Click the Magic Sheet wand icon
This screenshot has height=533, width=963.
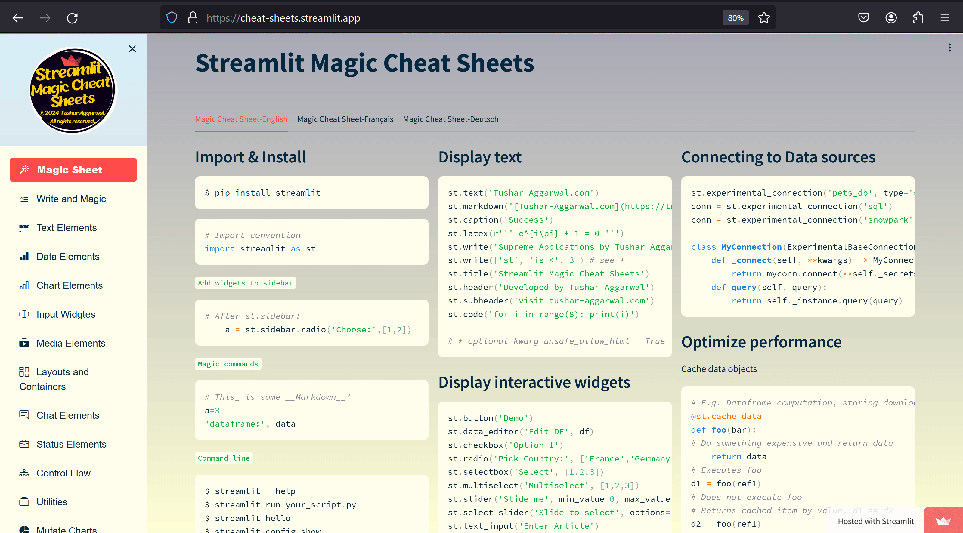tap(24, 170)
